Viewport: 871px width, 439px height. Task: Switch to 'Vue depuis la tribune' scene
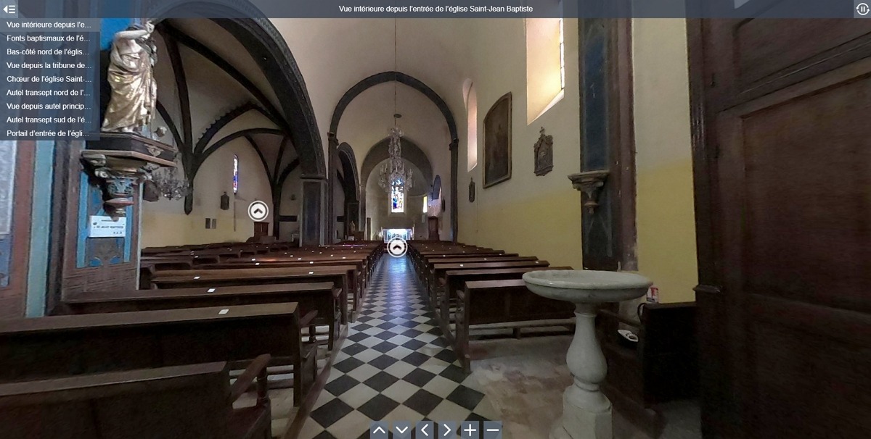(x=49, y=66)
